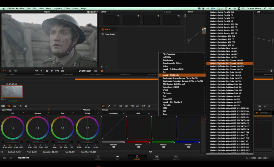This screenshot has width=274, height=167.
Task: Switch to the DELIVER page
Action: pyautogui.click(x=176, y=158)
